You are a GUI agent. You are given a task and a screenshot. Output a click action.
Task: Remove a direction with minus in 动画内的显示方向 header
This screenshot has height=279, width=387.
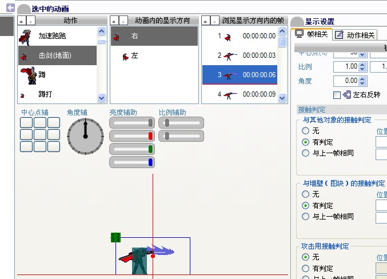pos(123,21)
